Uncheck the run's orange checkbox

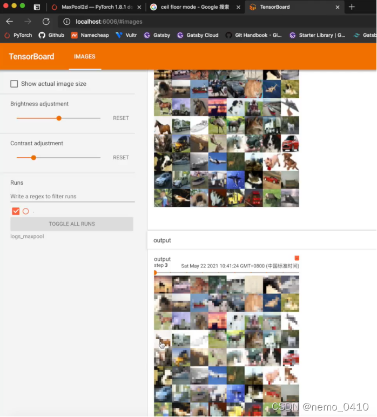point(16,211)
